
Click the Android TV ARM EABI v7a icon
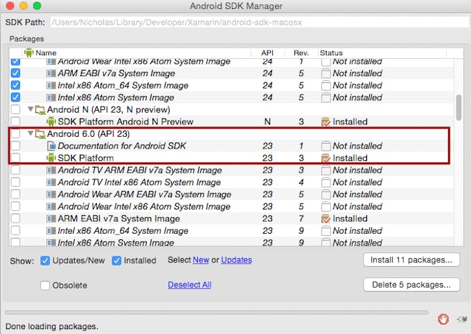[x=51, y=171]
